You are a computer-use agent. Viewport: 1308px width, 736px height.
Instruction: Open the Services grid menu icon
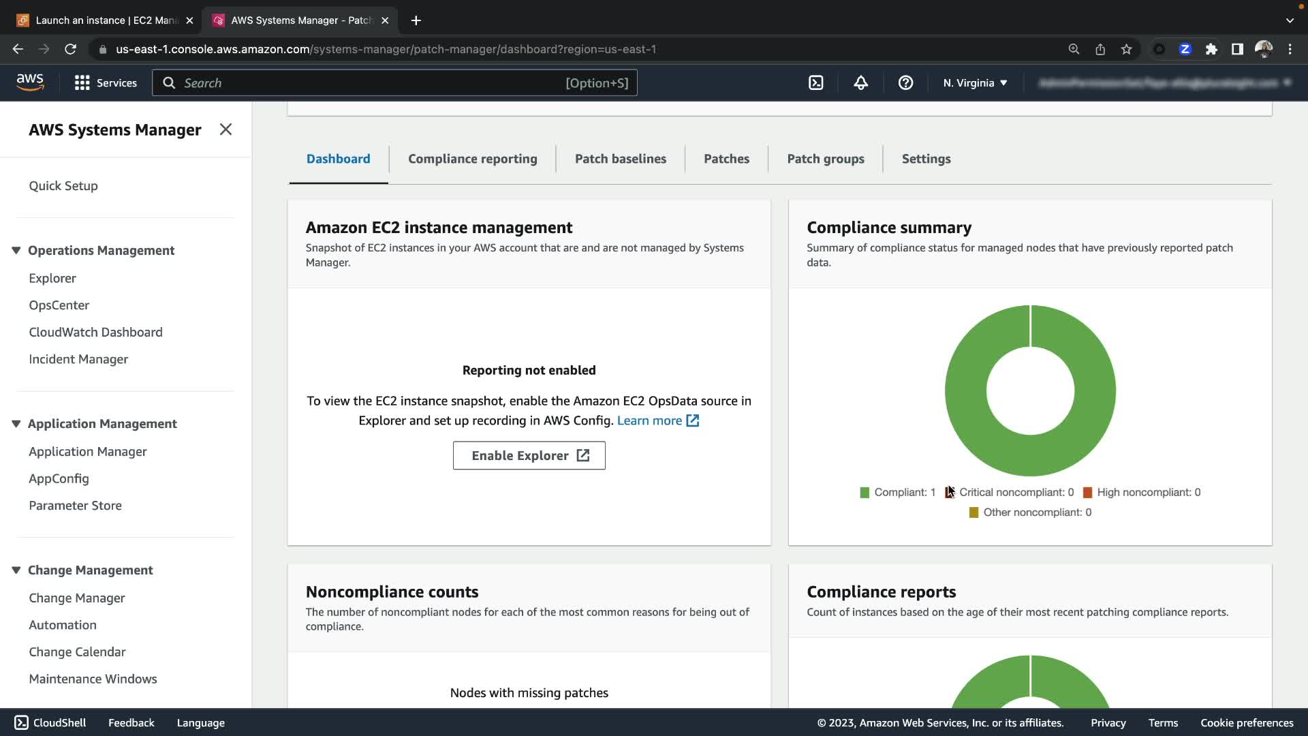point(82,82)
